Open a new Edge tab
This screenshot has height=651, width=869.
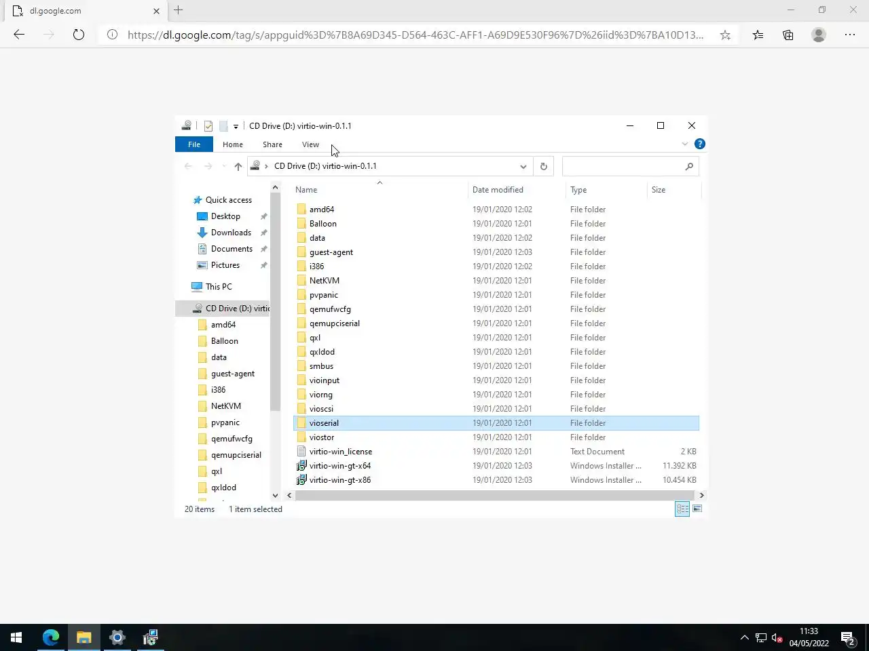point(179,10)
